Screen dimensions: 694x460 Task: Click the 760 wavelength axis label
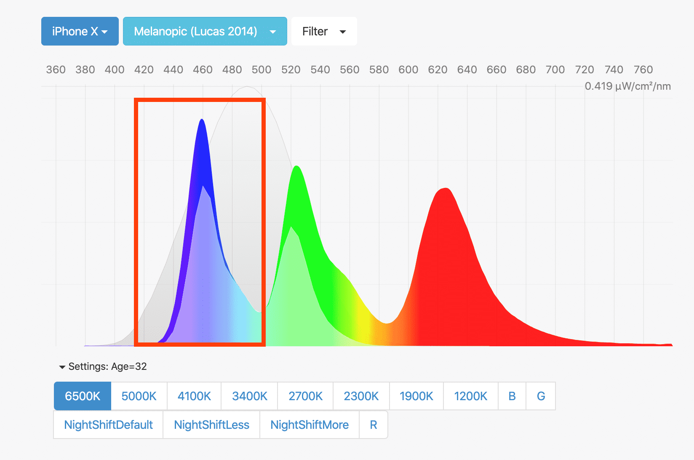[x=643, y=70]
